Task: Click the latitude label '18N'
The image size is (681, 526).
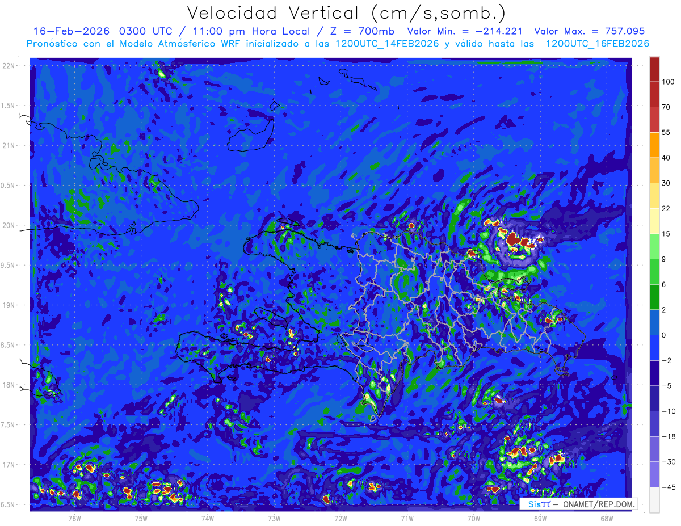Action: tap(9, 385)
